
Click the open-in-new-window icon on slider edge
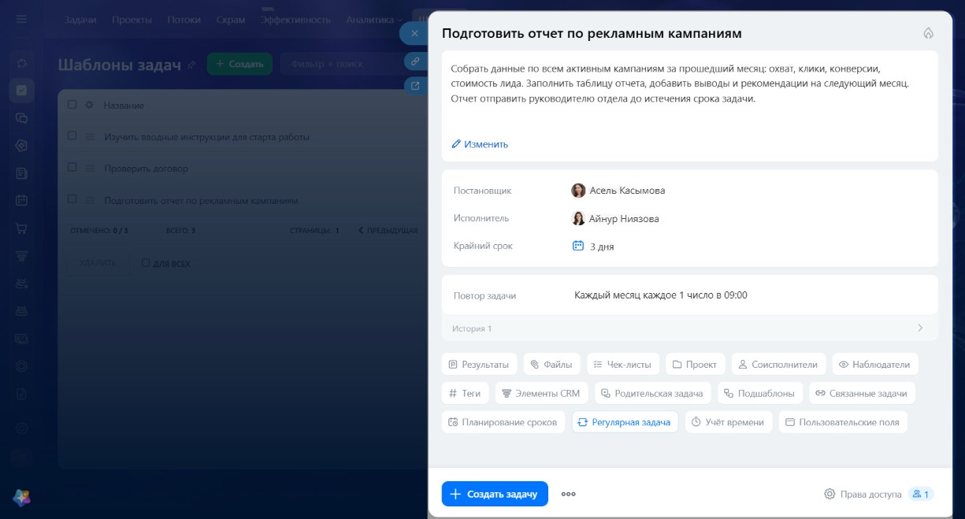415,85
